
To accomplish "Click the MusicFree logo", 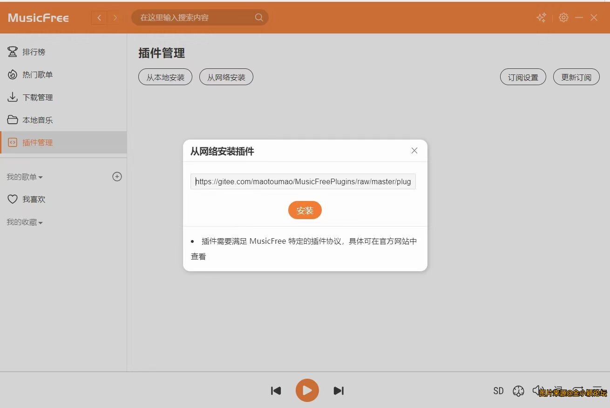I will tap(38, 18).
